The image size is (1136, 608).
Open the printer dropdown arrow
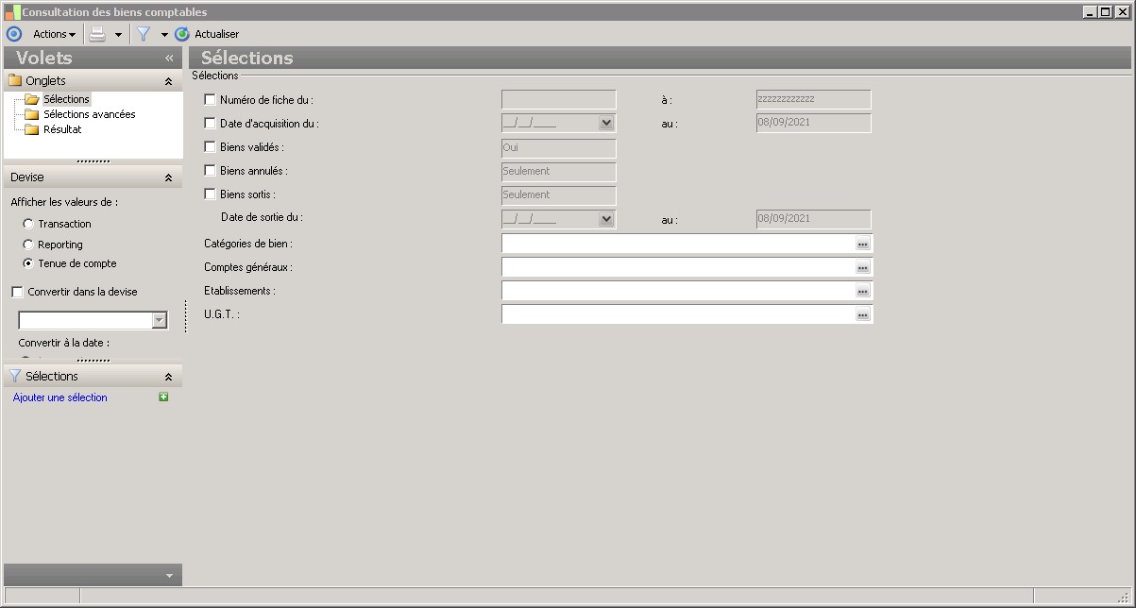point(118,34)
